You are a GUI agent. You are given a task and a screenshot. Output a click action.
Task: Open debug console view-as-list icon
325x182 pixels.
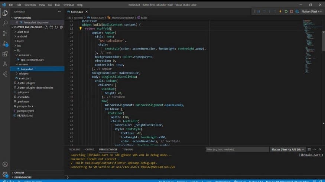click(309, 149)
